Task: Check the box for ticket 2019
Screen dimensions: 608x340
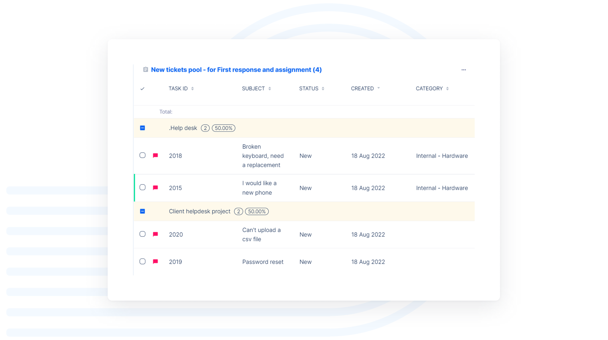Action: click(142, 261)
